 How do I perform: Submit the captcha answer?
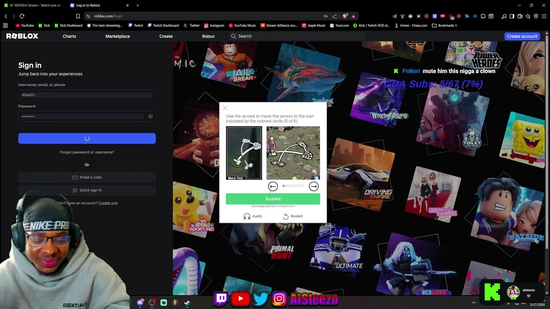tap(273, 199)
